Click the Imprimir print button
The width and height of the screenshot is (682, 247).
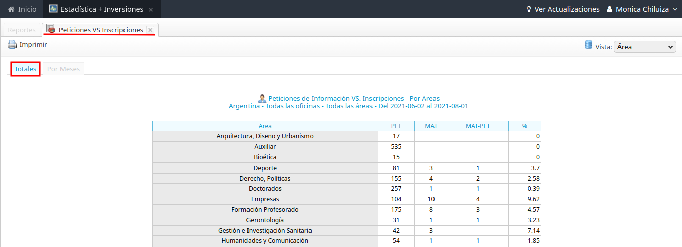point(33,45)
